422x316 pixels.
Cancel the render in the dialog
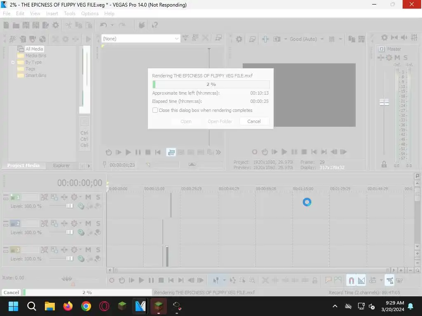(x=254, y=121)
